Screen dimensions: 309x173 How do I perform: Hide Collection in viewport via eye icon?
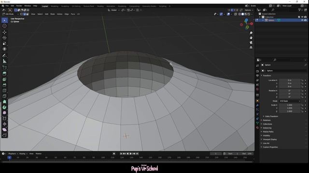[302, 17]
